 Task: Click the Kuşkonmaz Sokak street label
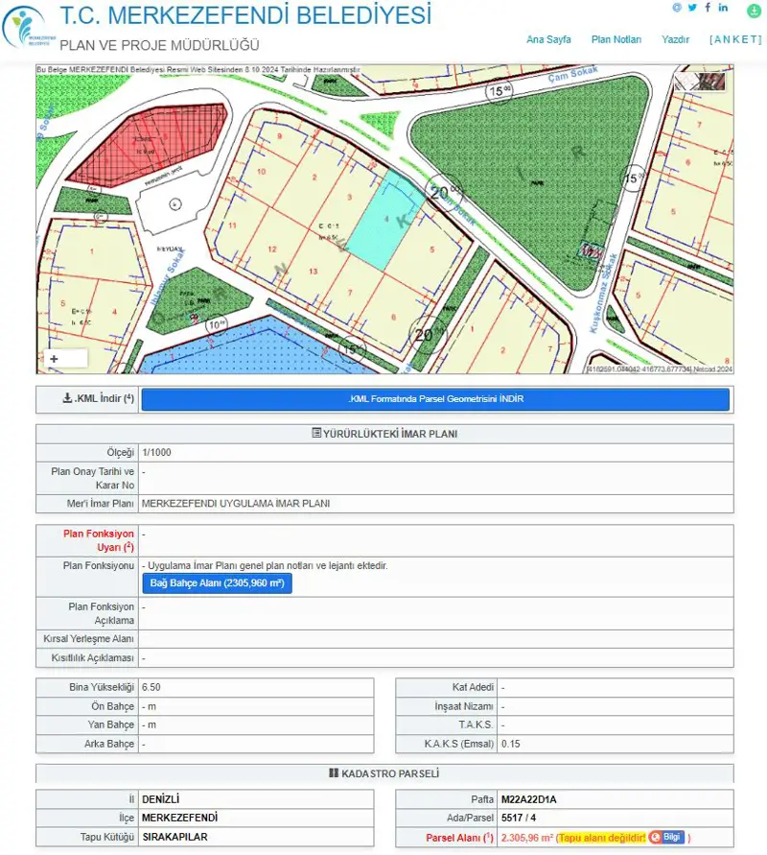pos(604,294)
